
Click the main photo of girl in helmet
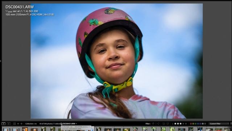click(117, 61)
